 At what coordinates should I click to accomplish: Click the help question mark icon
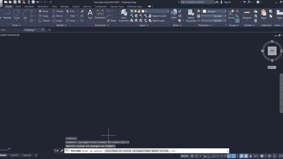tap(258, 2)
